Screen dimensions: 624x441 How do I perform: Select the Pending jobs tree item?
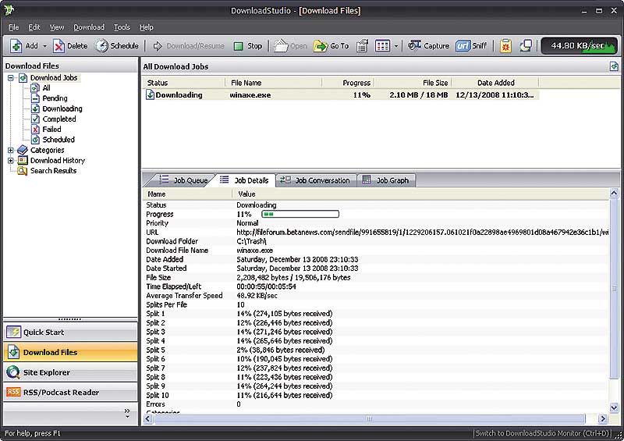click(55, 98)
